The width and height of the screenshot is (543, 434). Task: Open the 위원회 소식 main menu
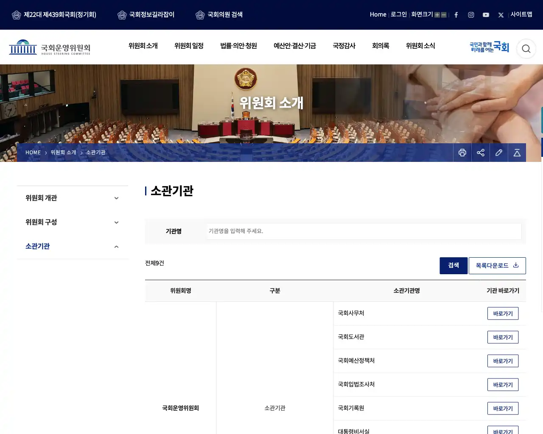[x=420, y=46]
